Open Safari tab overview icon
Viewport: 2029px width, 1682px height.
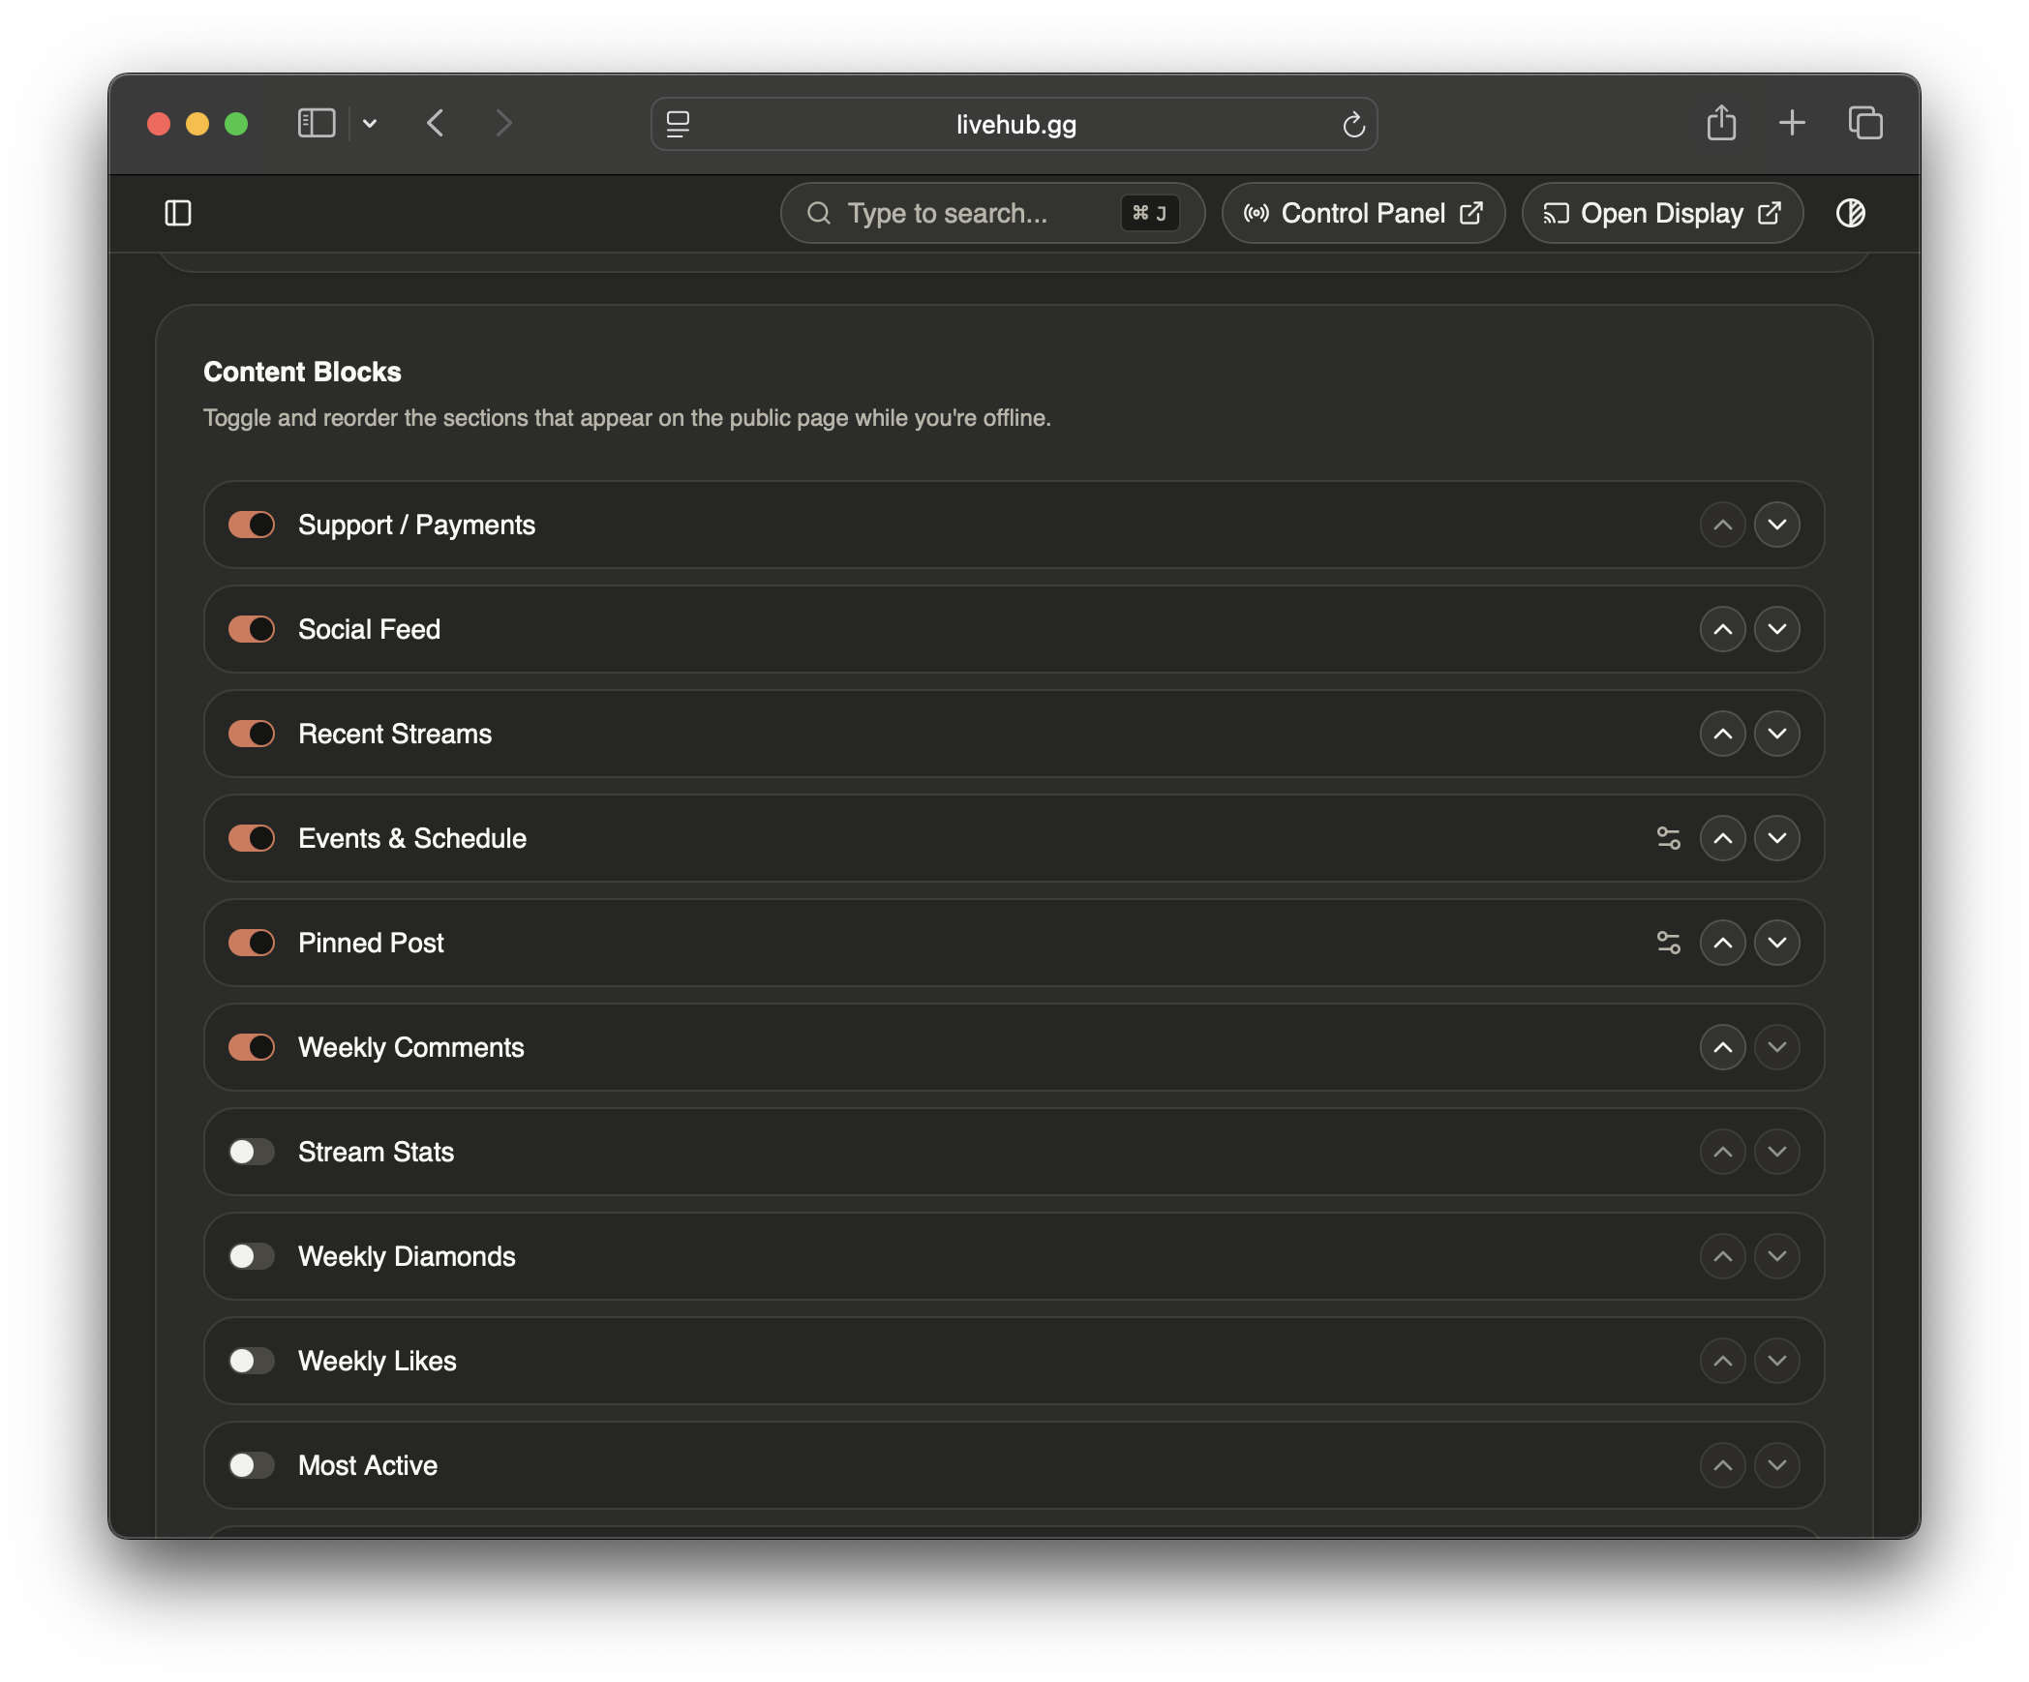(x=1864, y=123)
